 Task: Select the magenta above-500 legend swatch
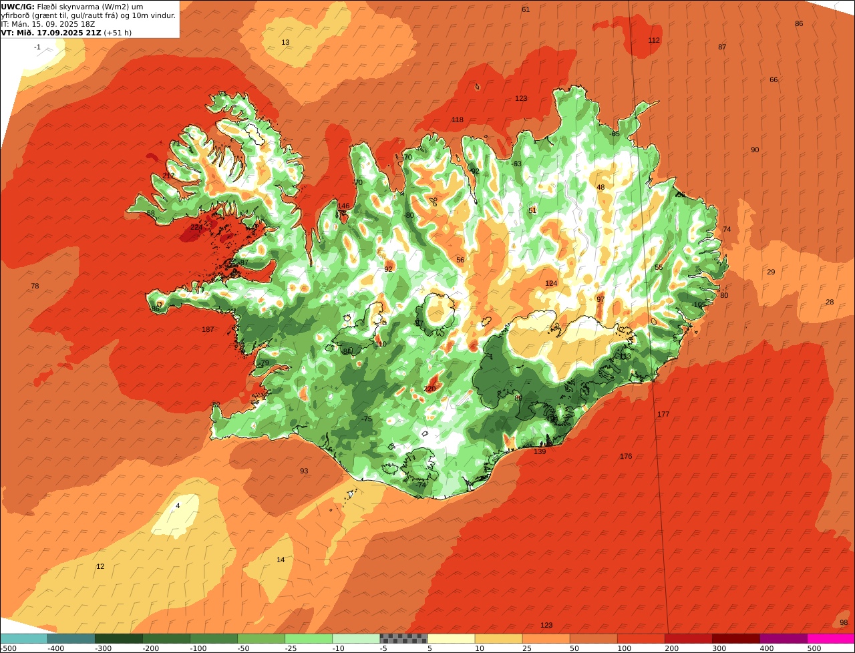pos(830,638)
